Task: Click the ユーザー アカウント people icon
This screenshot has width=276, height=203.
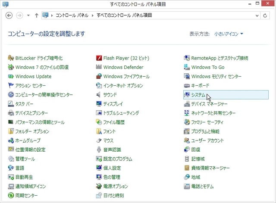Action: click(187, 141)
